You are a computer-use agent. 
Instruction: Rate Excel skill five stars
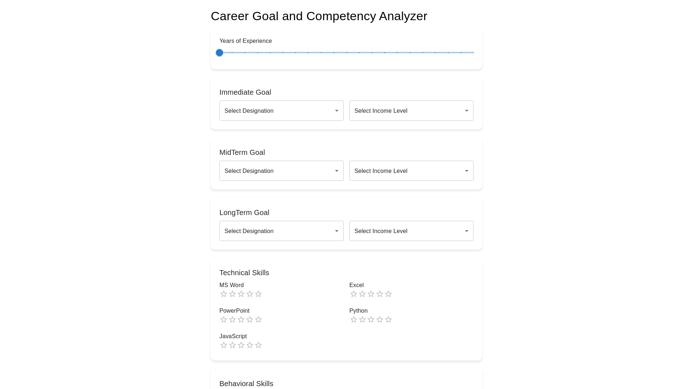pos(388,294)
